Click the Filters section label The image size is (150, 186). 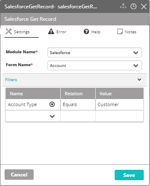11,79
